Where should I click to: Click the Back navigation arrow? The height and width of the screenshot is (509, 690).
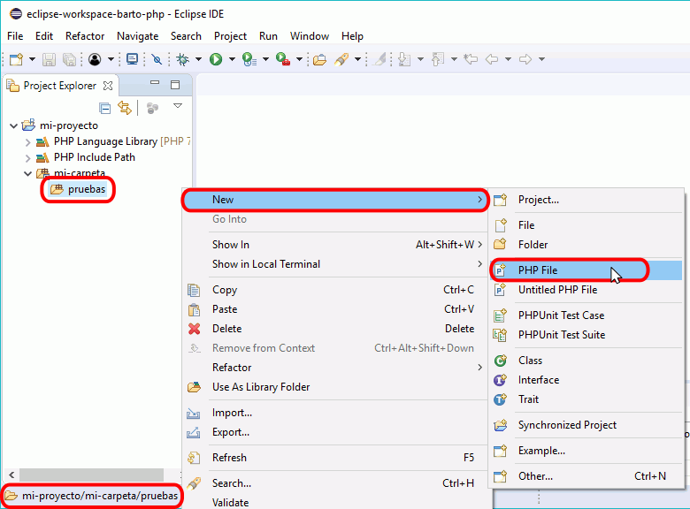(x=492, y=59)
